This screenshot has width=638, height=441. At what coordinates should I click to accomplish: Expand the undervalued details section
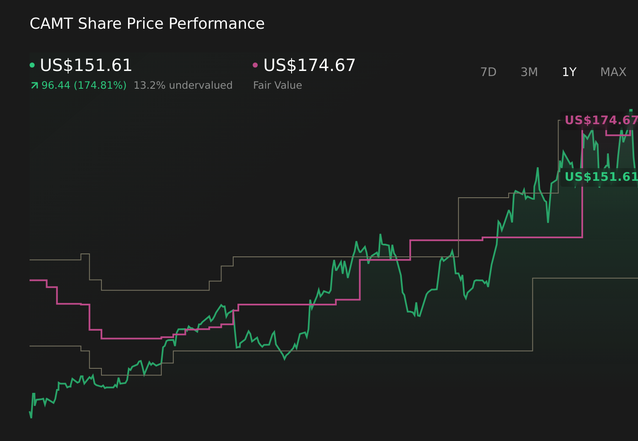(183, 85)
